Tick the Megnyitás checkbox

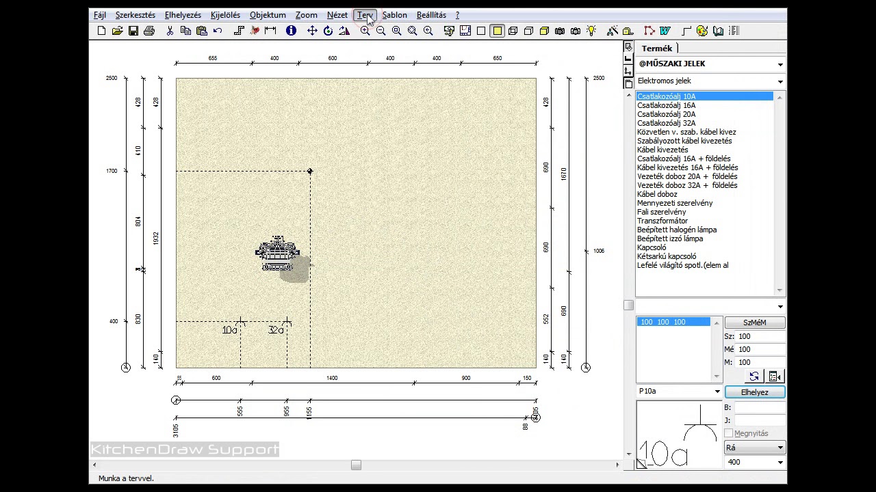pos(729,433)
